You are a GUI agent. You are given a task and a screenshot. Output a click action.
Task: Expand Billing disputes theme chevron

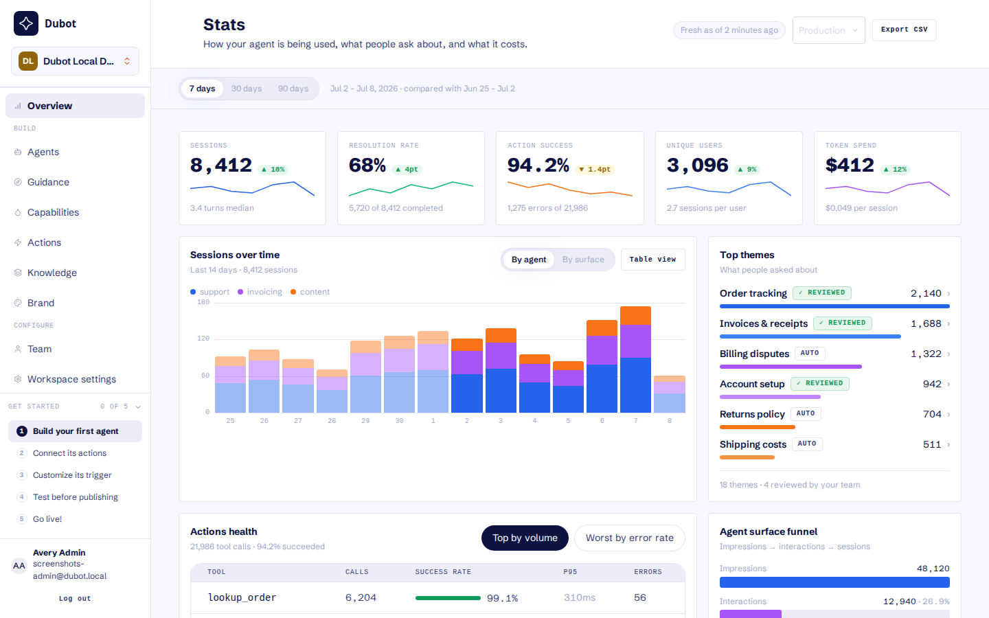pos(948,354)
